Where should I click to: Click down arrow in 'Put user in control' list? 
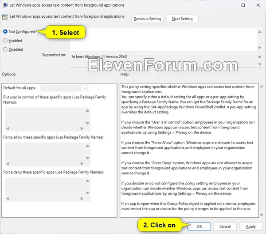point(87,123)
